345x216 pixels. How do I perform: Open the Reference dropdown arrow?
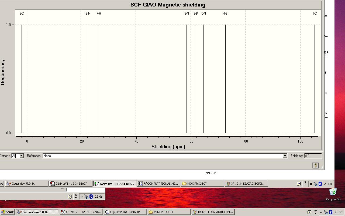coord(285,156)
